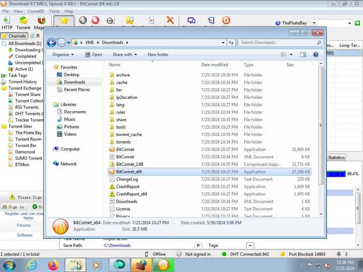
Task: Open Internet Explorer from the taskbar
Action: pyautogui.click(x=32, y=265)
